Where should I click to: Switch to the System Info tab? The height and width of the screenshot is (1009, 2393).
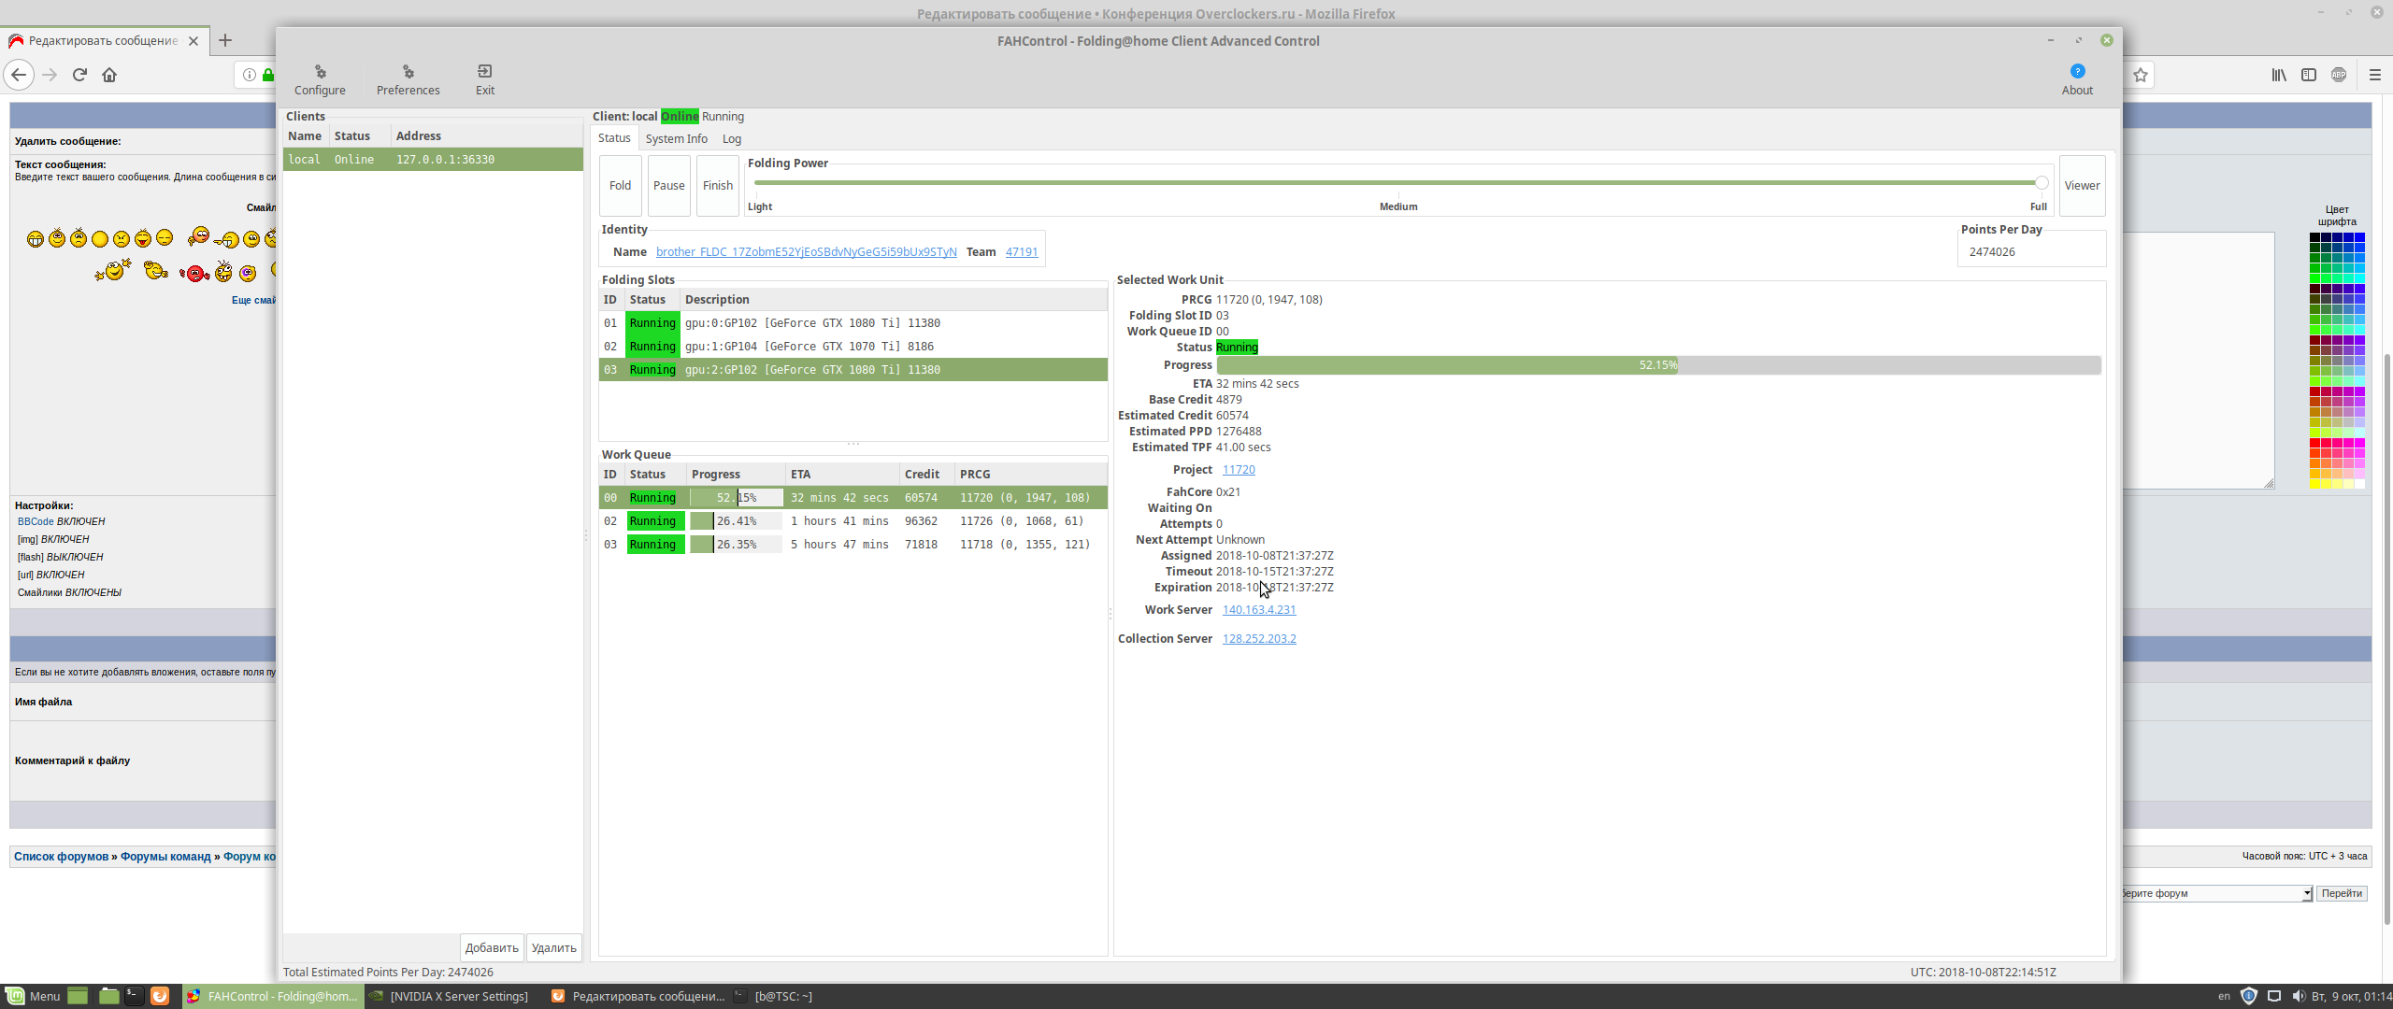click(x=676, y=138)
